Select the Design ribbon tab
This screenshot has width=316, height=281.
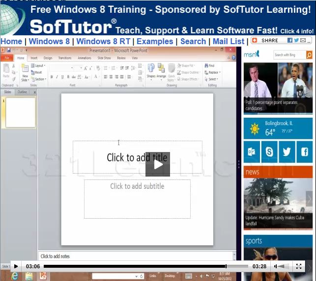(x=48, y=58)
